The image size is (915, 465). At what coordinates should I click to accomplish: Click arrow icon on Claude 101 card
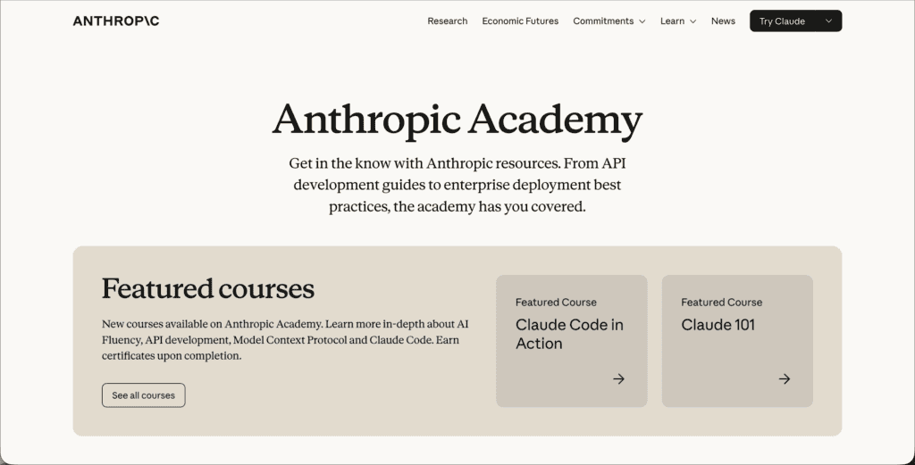(785, 378)
